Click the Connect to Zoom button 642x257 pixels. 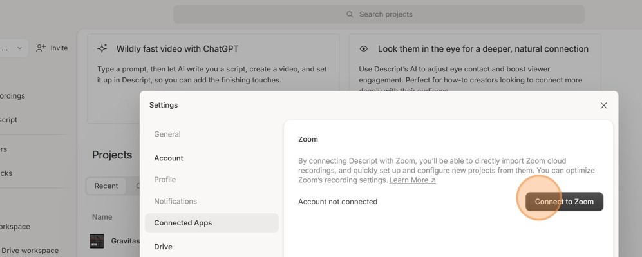click(564, 202)
